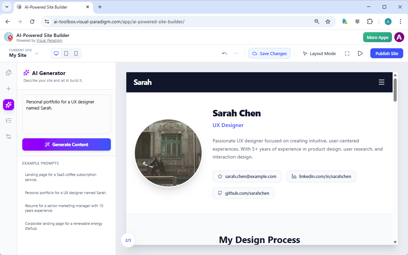Open the site outline tree panel
Image resolution: width=408 pixels, height=255 pixels.
(9, 120)
